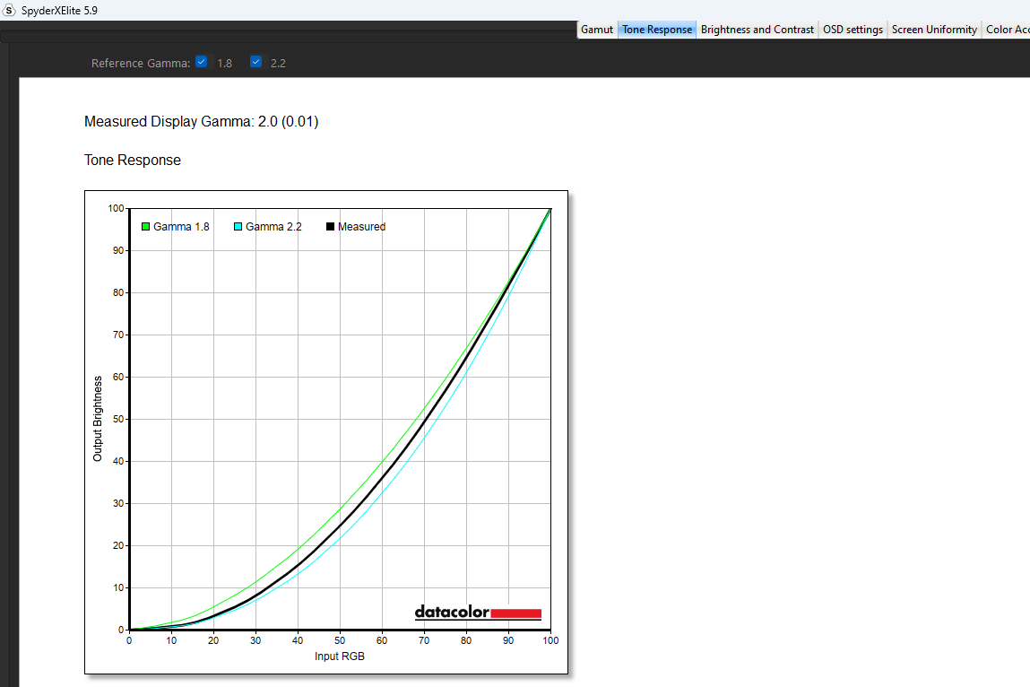The width and height of the screenshot is (1030, 687).
Task: Select the Tone Response tab
Action: [x=657, y=30]
